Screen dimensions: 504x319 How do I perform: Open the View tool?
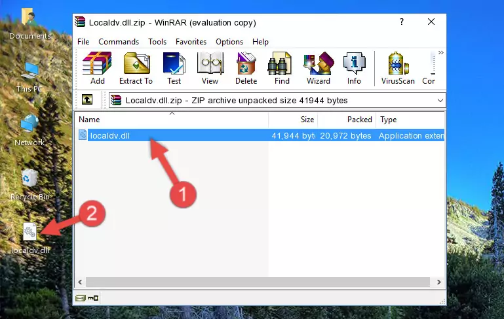[x=210, y=68]
